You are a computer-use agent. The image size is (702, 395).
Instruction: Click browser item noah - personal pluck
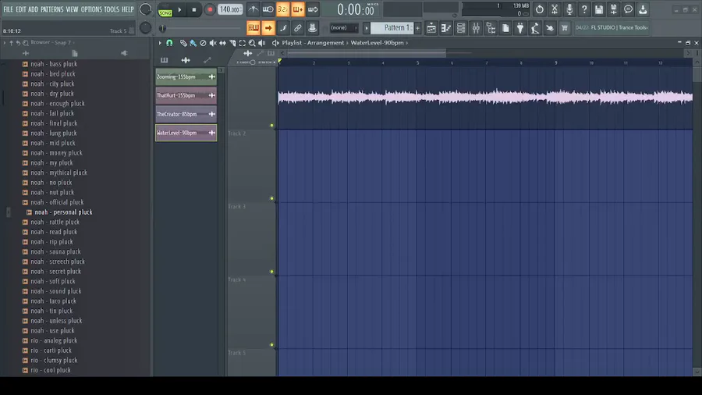tap(63, 212)
